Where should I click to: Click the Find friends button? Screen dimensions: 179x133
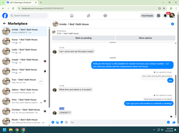(x=147, y=16)
